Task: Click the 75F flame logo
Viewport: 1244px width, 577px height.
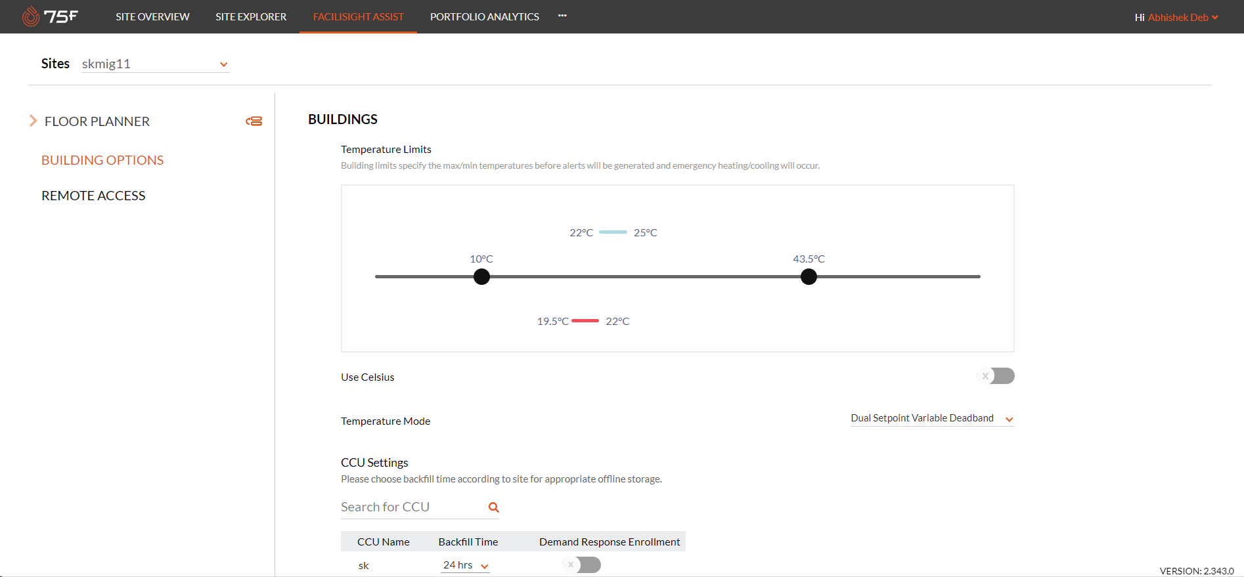Action: (x=31, y=16)
